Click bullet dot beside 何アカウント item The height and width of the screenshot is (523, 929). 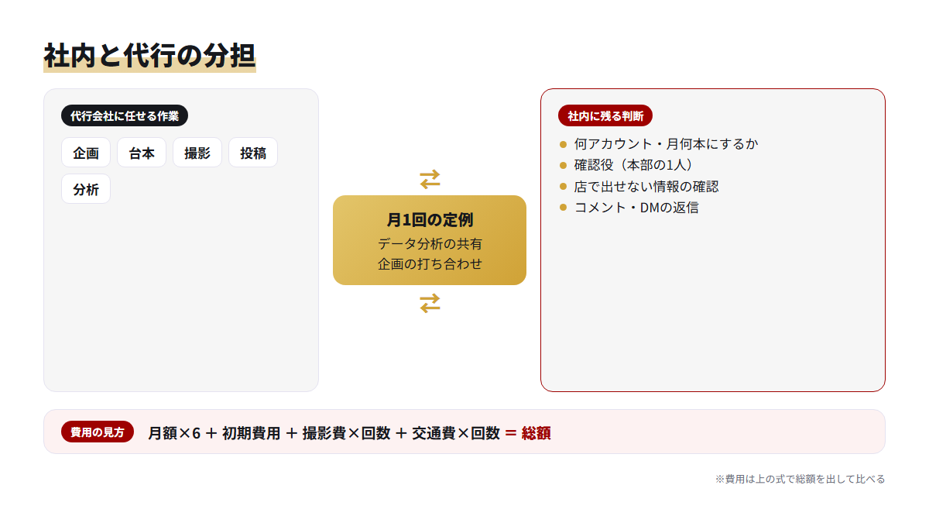(x=564, y=144)
